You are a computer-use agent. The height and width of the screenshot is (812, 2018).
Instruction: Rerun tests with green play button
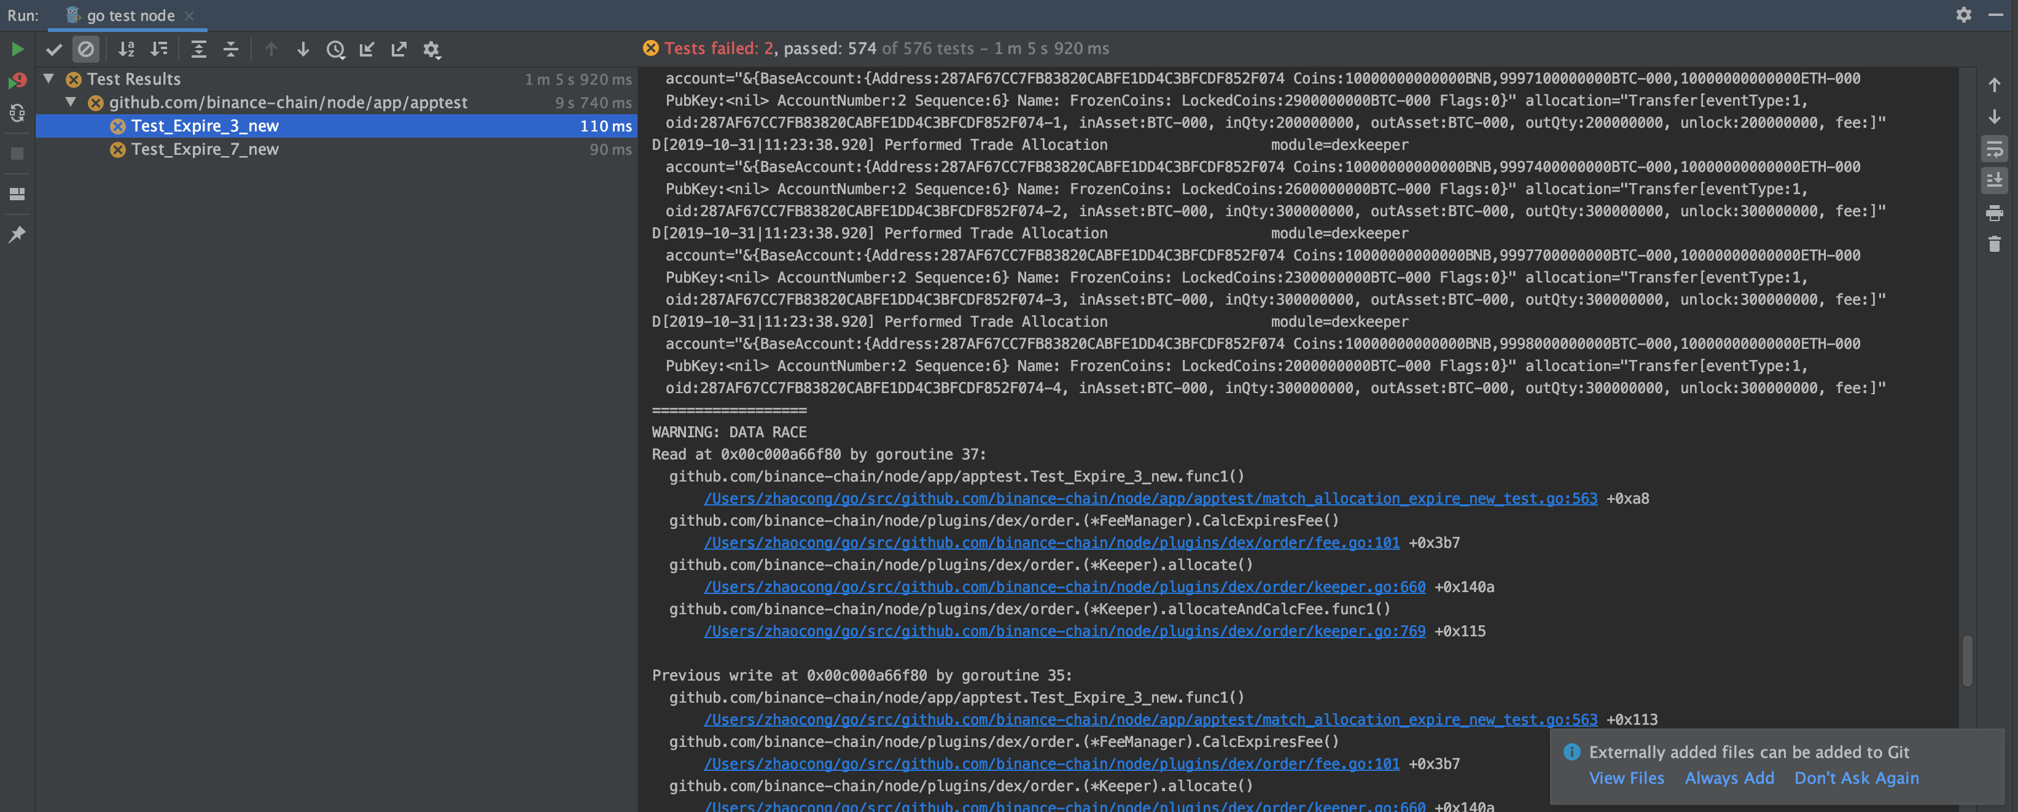tap(17, 49)
